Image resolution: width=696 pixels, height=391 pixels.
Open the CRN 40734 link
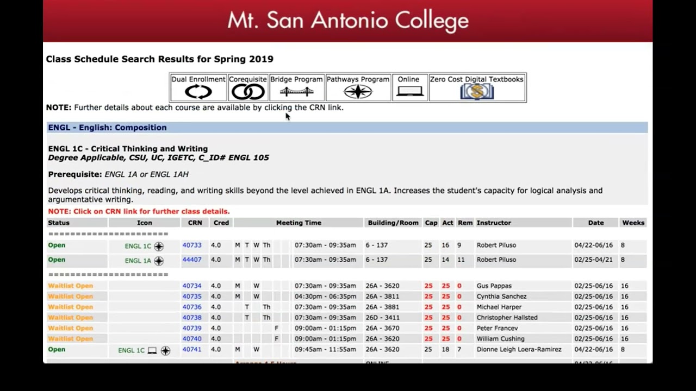tap(192, 286)
